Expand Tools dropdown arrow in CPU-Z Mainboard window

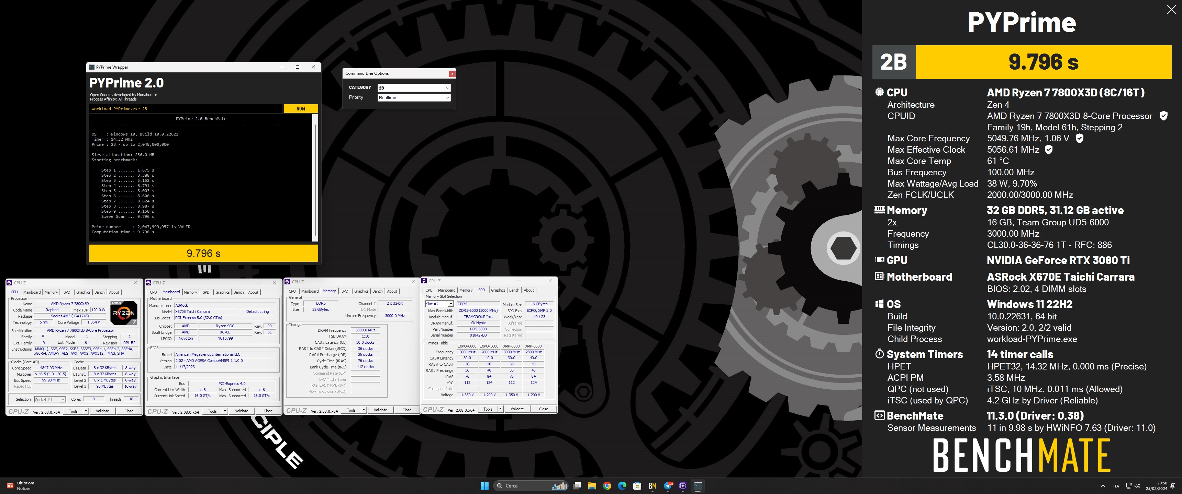coord(225,411)
